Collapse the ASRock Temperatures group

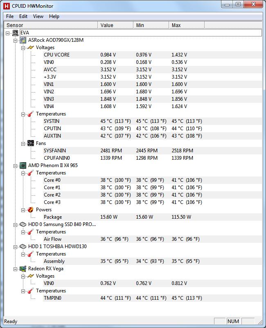23,114
